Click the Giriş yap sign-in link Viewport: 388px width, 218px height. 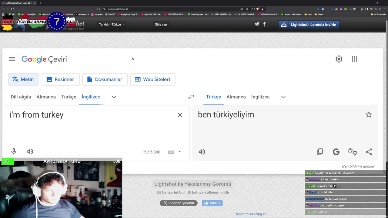pos(161,25)
